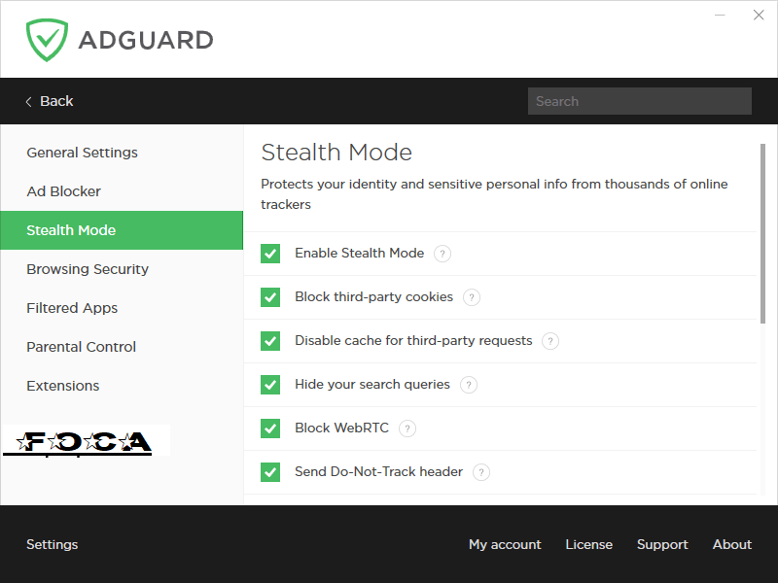This screenshot has width=778, height=583.
Task: Open Browsing Security settings
Action: [x=122, y=269]
